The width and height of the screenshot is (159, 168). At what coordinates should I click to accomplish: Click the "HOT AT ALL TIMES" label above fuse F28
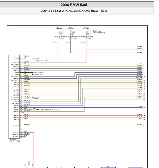click(59, 28)
